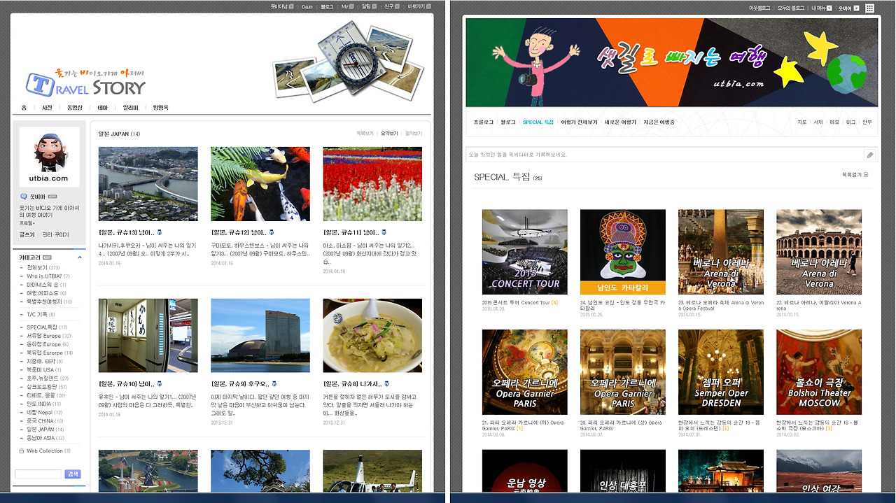Open the 지금은 여행중 menu
This screenshot has height=503, width=896.
(659, 122)
